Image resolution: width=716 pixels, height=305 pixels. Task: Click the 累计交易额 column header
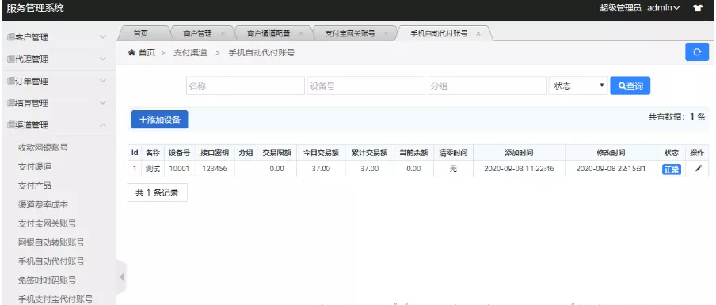point(370,152)
